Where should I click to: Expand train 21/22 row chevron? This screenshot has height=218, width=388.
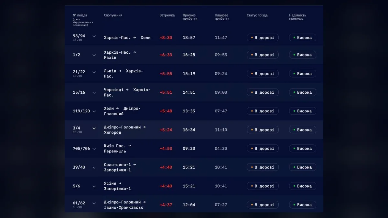94,72
